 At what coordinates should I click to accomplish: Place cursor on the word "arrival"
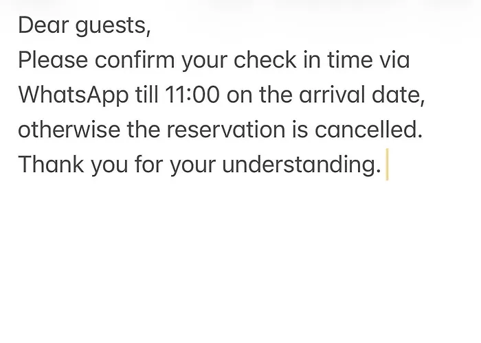tap(330, 95)
